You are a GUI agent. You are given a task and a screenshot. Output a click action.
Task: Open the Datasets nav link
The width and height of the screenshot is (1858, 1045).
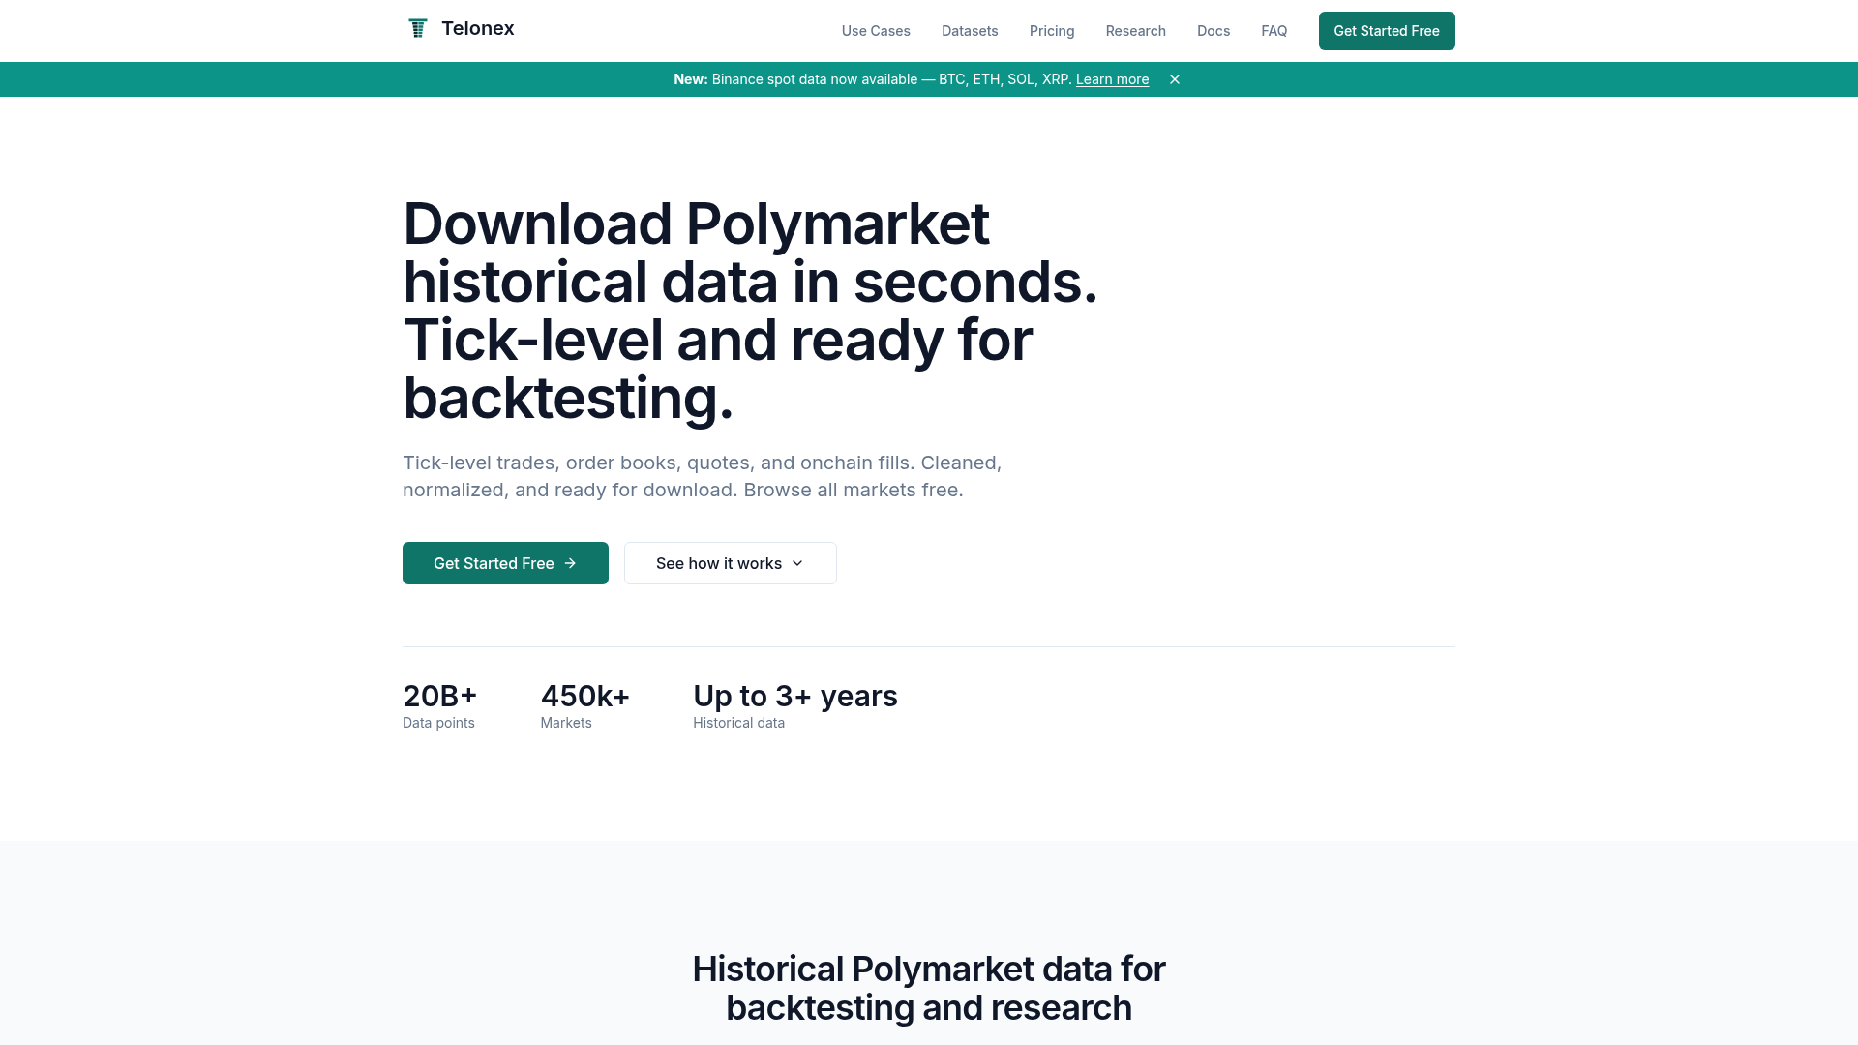(969, 31)
